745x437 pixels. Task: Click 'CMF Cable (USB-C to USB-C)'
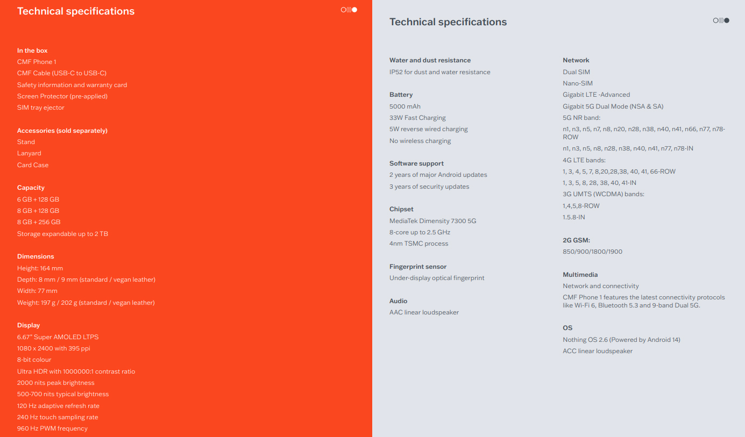pyautogui.click(x=62, y=73)
